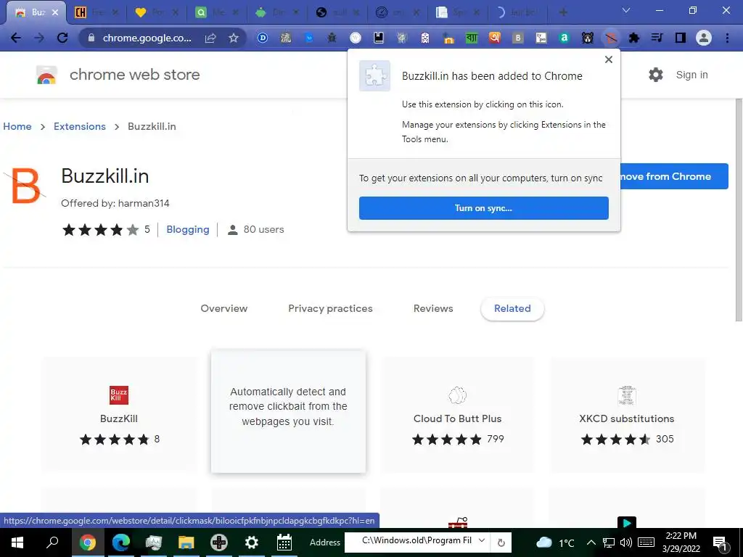Open the bear face extension icon

click(x=588, y=38)
